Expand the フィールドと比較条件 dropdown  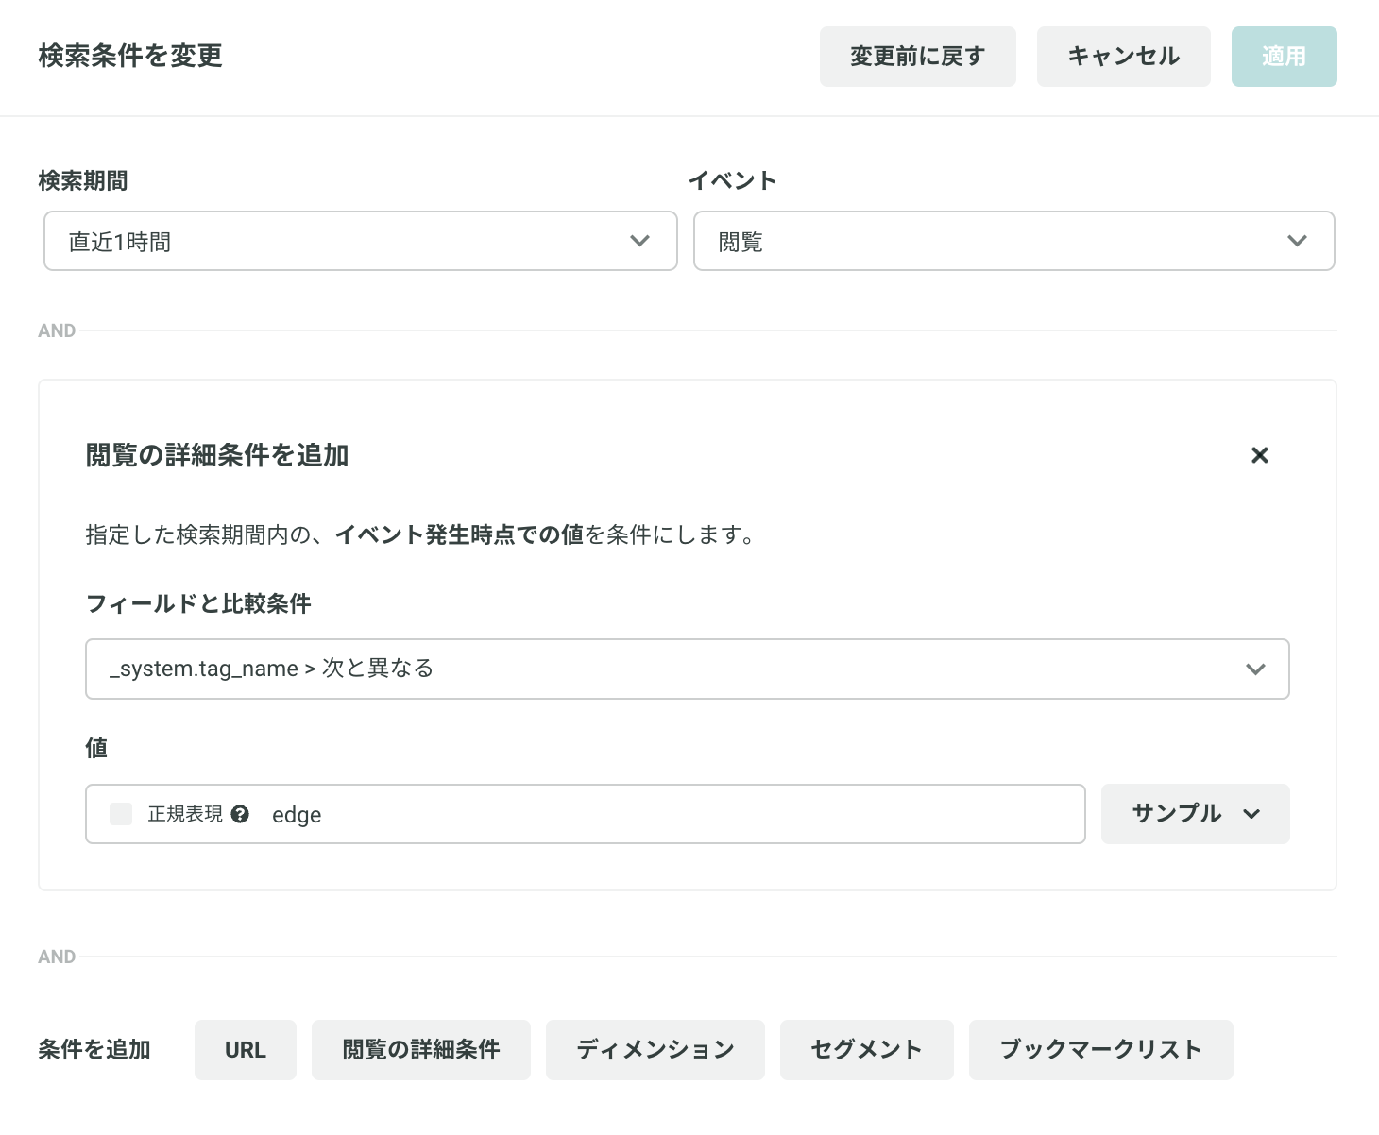688,669
